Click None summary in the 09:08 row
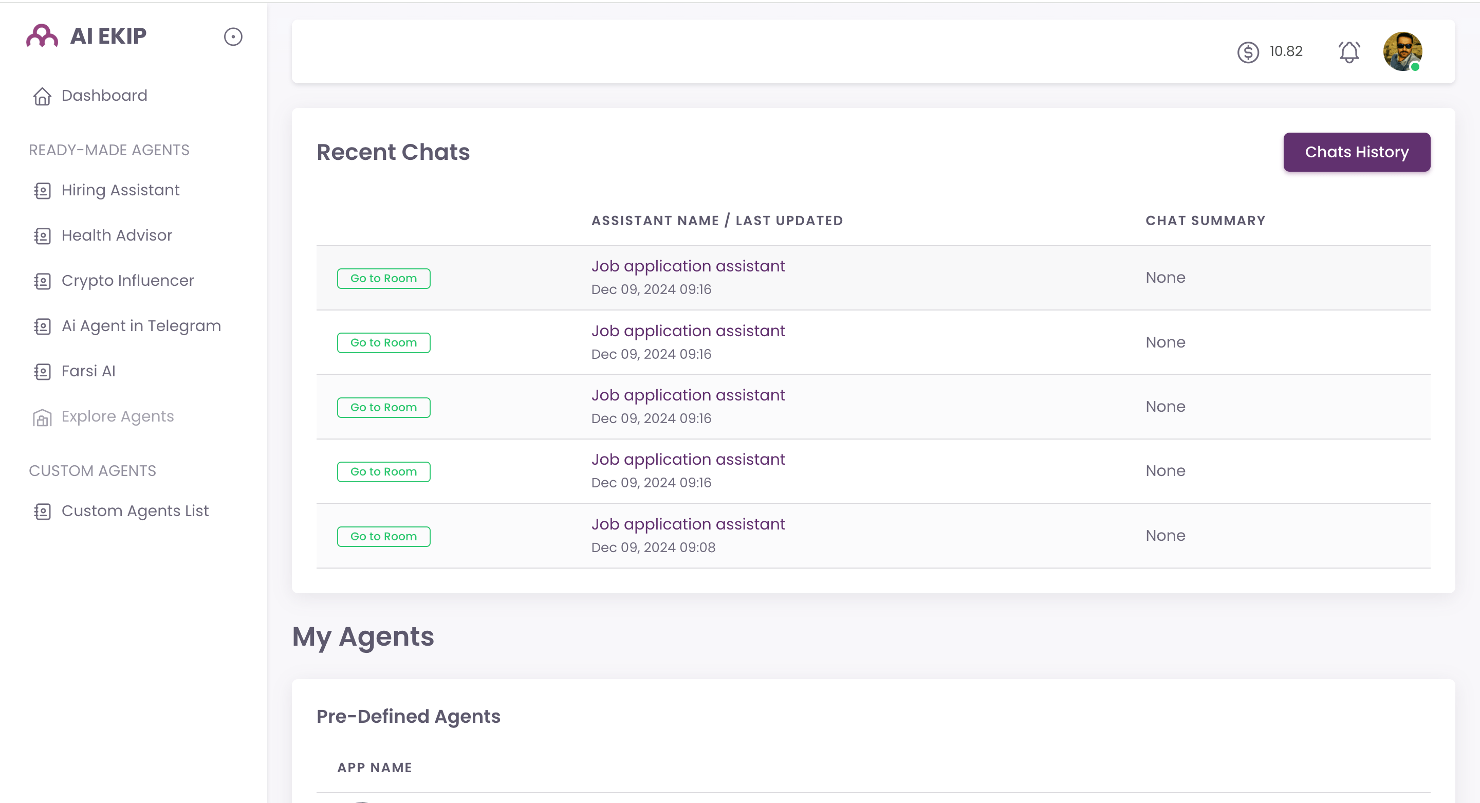 pyautogui.click(x=1165, y=536)
